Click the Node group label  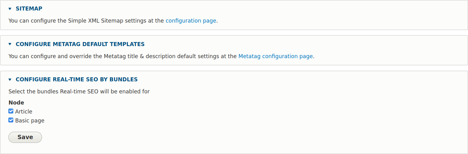click(16, 103)
